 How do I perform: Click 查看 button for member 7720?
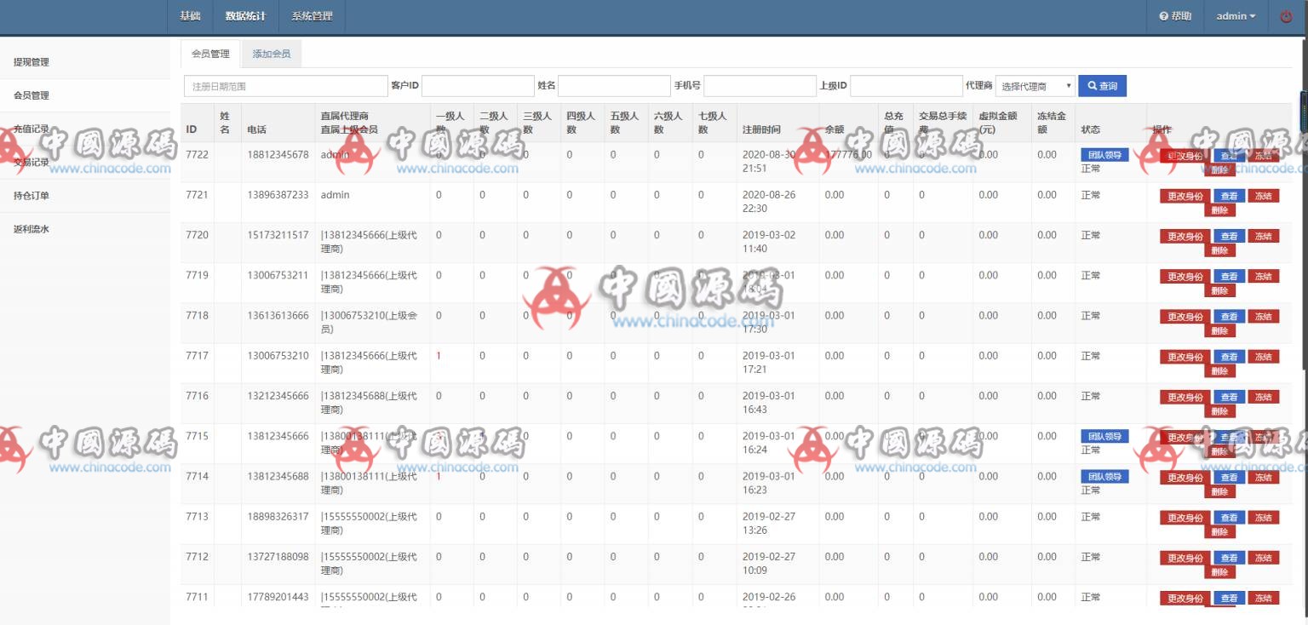(1229, 236)
